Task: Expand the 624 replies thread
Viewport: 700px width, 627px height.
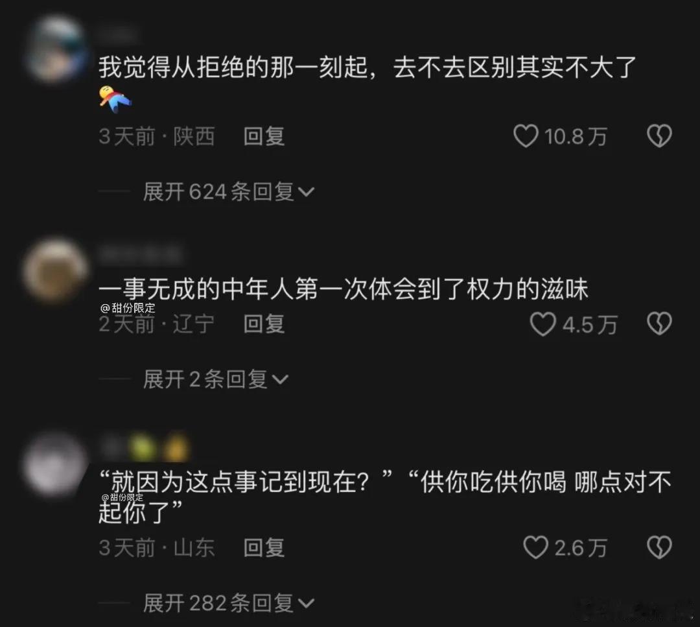Action: point(229,191)
